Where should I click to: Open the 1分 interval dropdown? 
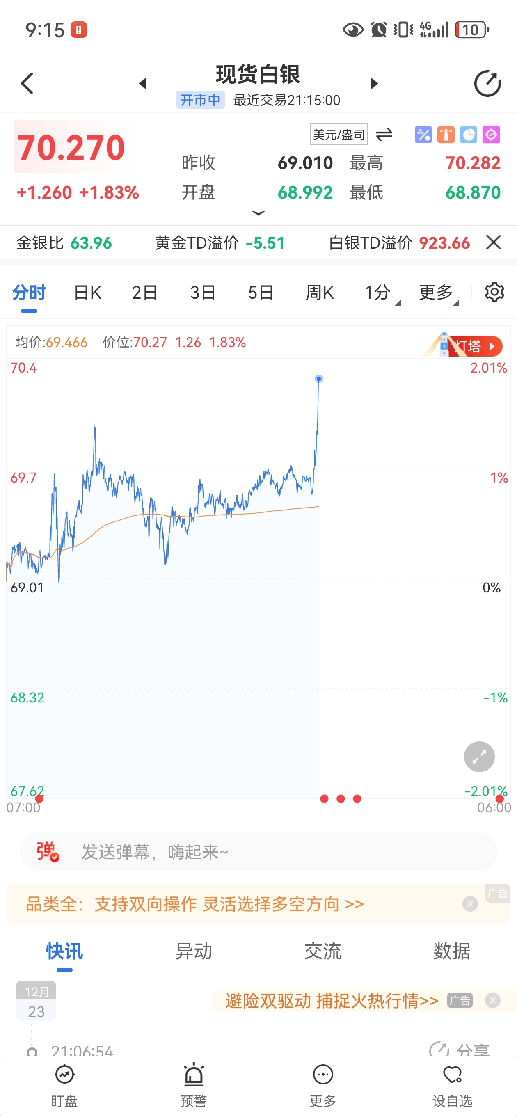click(381, 293)
